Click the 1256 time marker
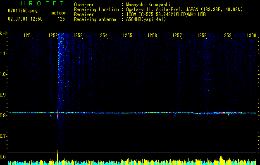The height and width of the screenshot is (165, 260). pyautogui.click(x=152, y=35)
